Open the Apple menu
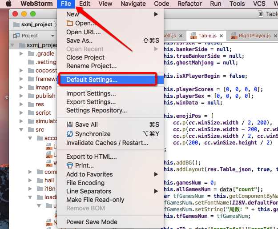The image size is (278, 229). pyautogui.click(x=8, y=4)
